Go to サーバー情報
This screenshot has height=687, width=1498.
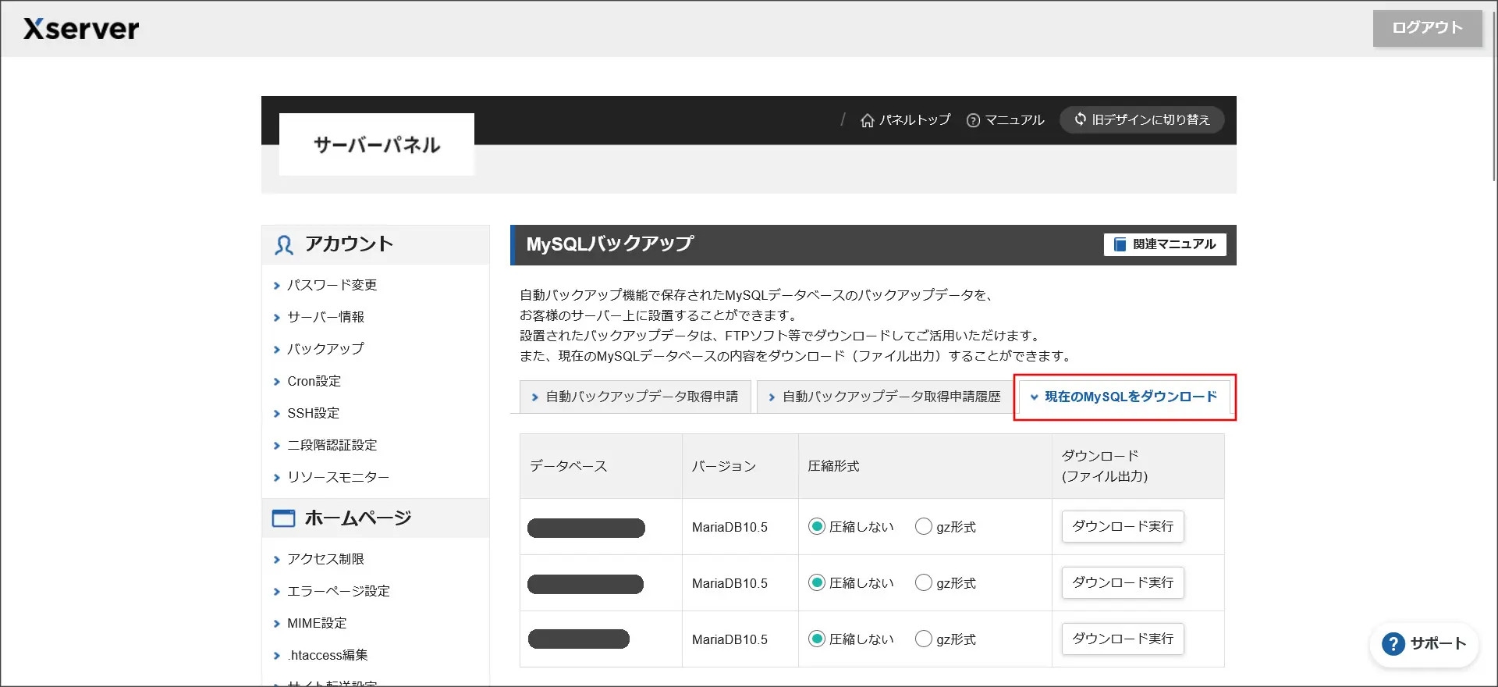pyautogui.click(x=326, y=317)
